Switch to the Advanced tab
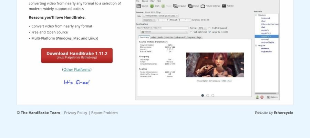Screen dimensions: 310x138 coord(180,37)
